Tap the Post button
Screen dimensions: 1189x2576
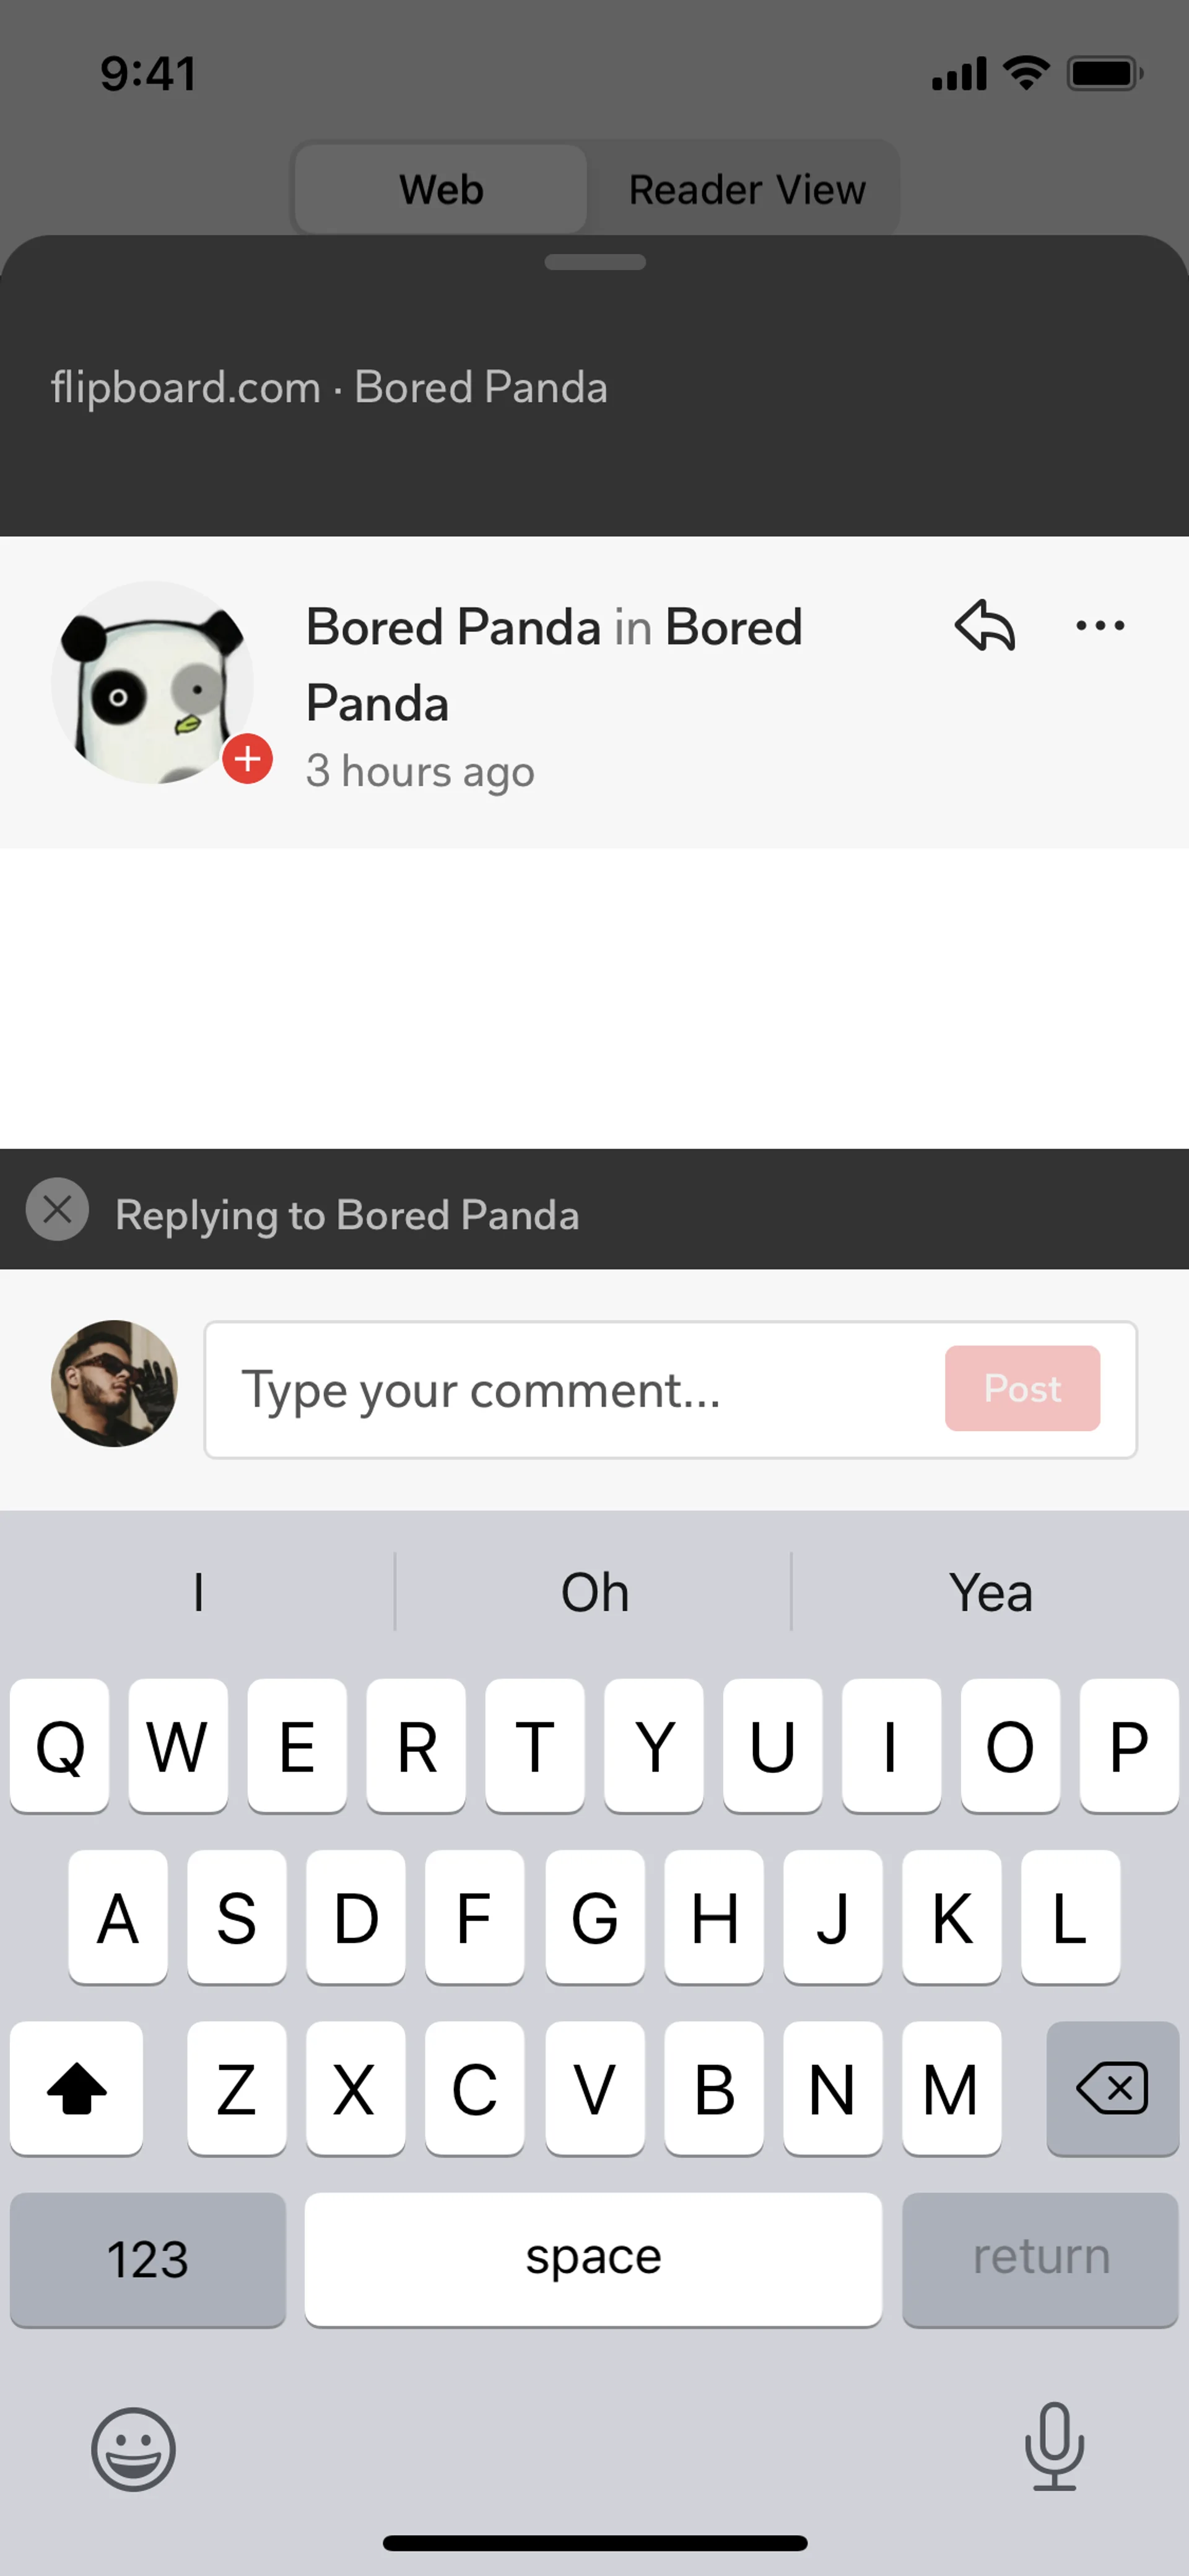[1022, 1388]
